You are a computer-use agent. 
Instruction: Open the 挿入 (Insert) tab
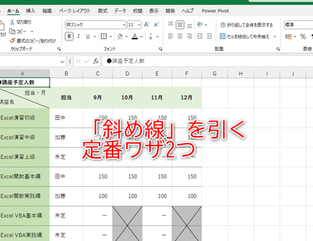pos(30,11)
